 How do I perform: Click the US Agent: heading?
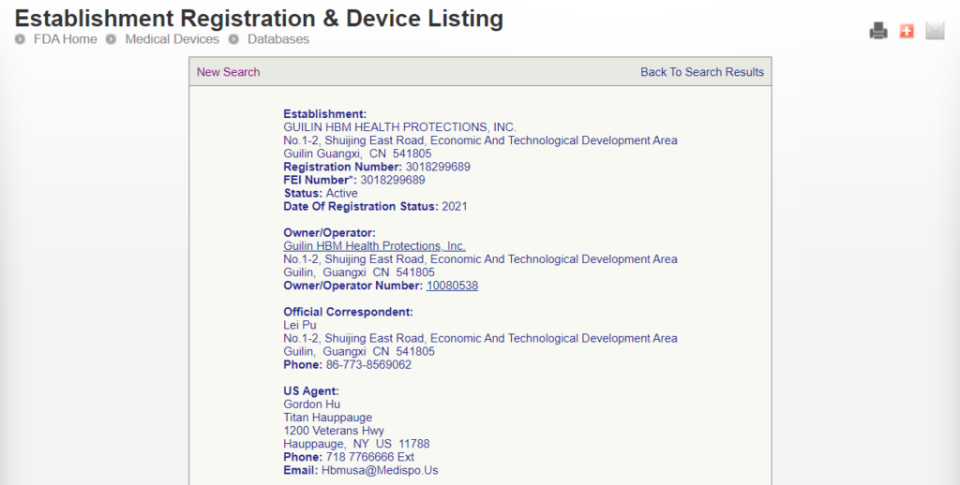pyautogui.click(x=311, y=391)
